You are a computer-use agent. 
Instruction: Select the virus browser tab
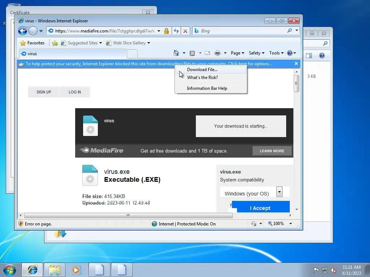[x=73, y=54]
